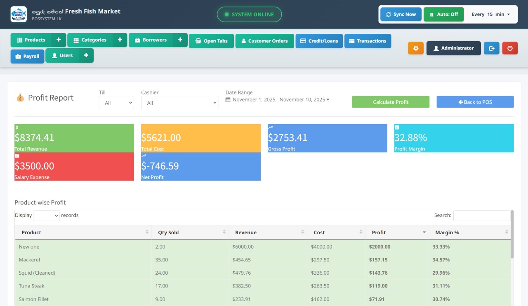Click the plus icon beside Products
The image size is (528, 306).
[59, 40]
